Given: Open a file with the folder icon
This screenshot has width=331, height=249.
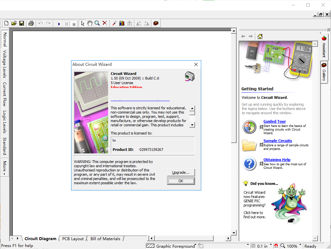Looking at the screenshot, I should (14, 23).
